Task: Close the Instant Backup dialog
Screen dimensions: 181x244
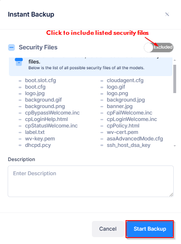Action: click(167, 15)
